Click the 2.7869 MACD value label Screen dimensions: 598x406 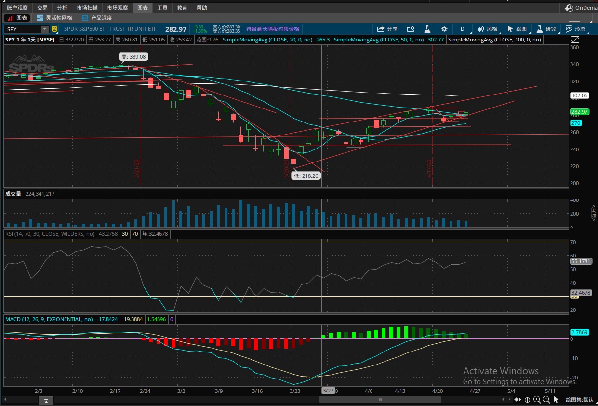(x=579, y=332)
